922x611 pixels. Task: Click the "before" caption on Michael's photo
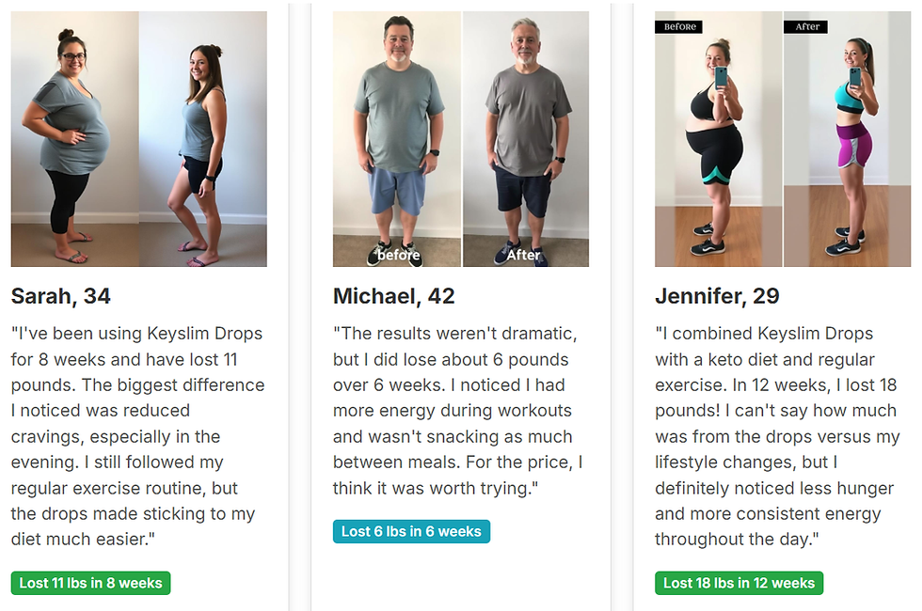[399, 255]
